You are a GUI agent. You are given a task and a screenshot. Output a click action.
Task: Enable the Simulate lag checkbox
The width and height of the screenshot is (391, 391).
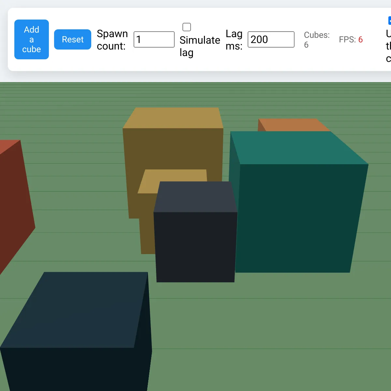tap(187, 27)
